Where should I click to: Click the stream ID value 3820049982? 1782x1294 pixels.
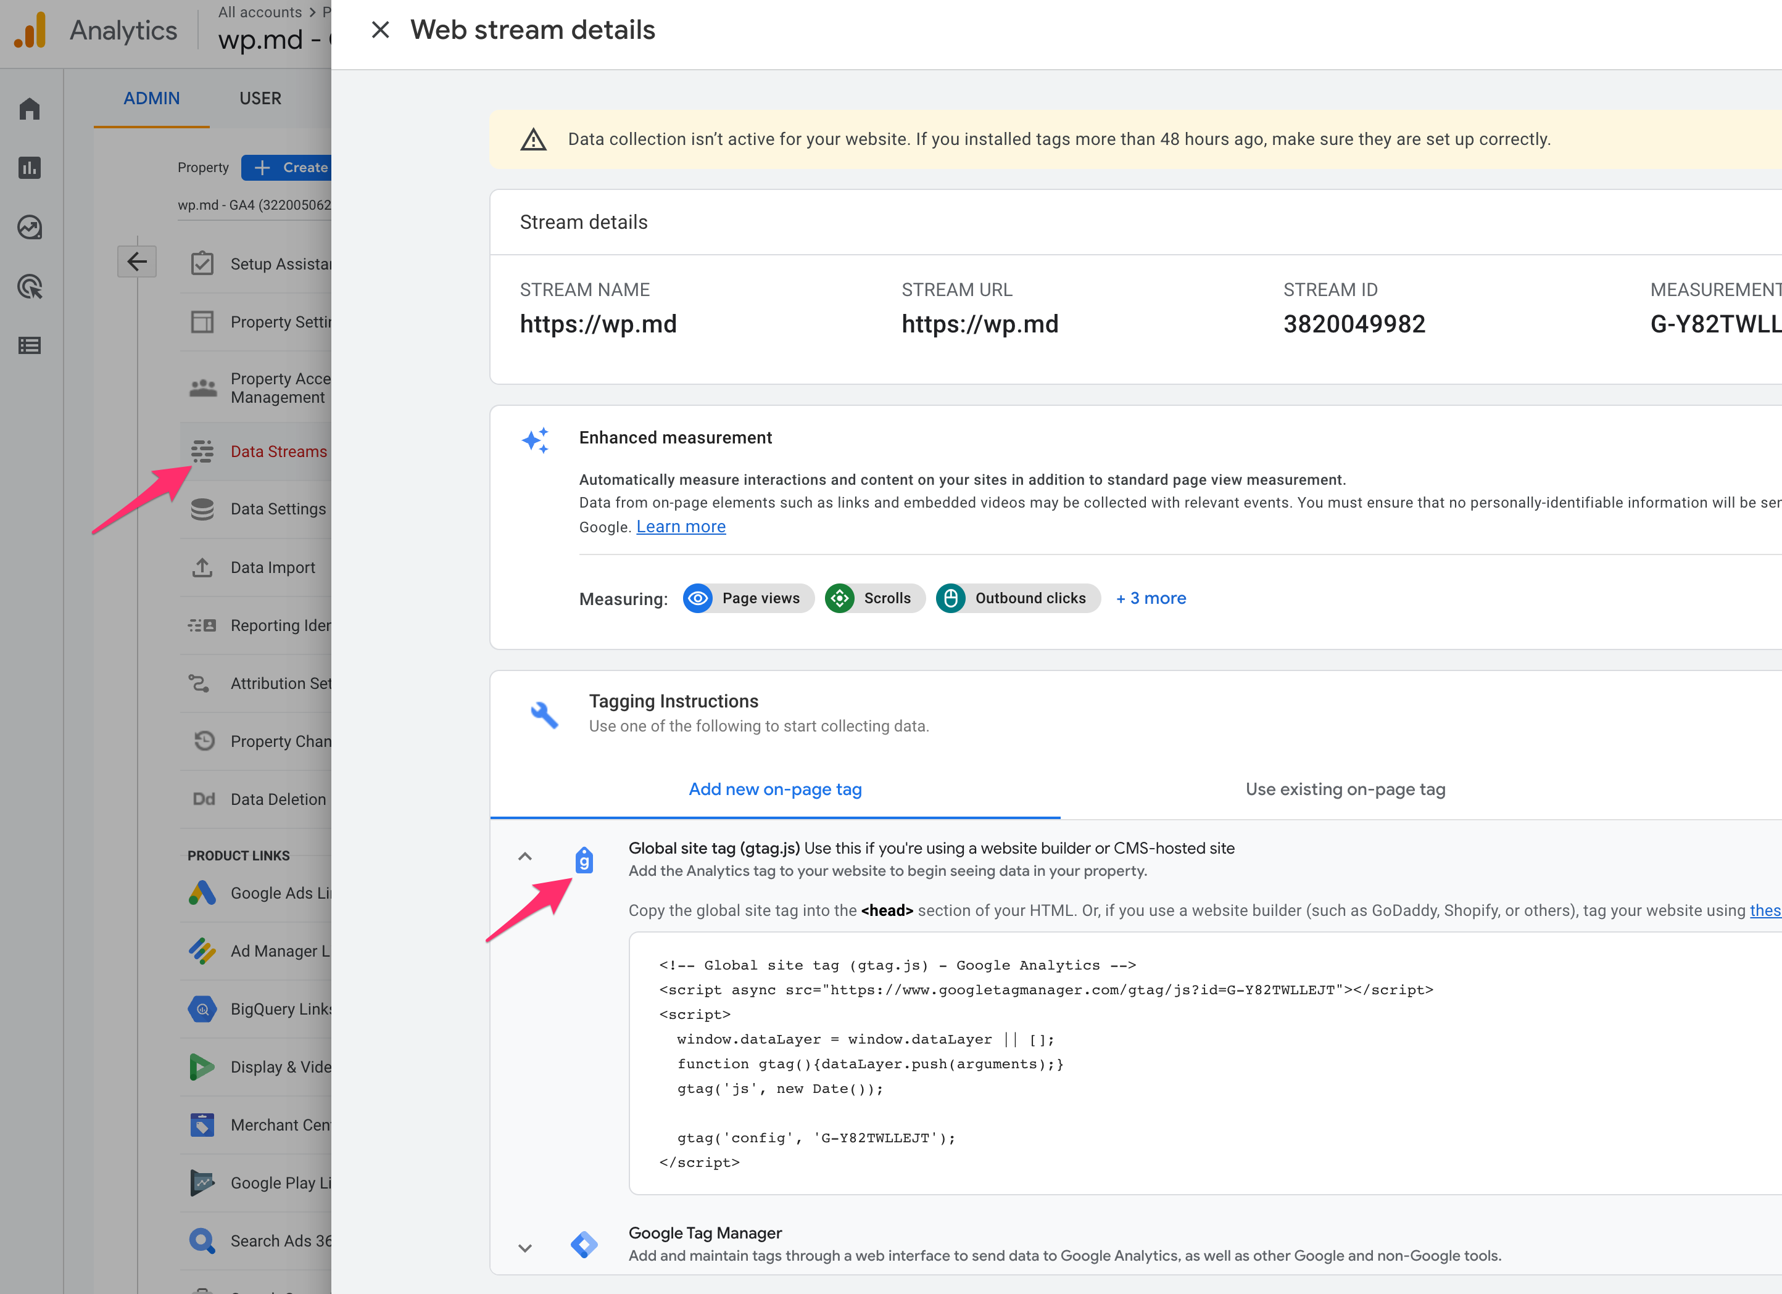1354,323
